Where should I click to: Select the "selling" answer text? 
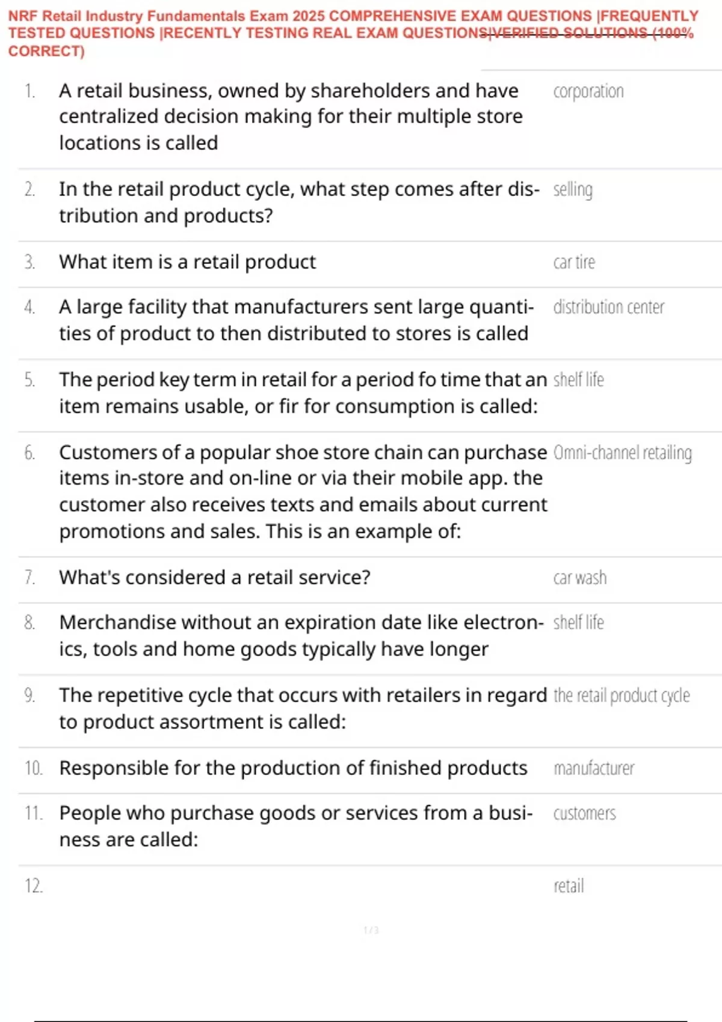[x=572, y=190]
